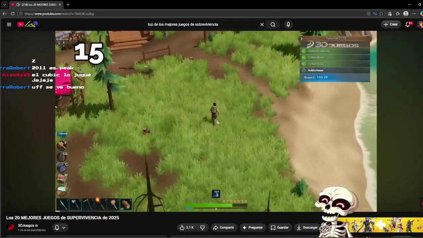The image size is (423, 238).
Task: Click the green health bar in game
Action: (x=216, y=206)
